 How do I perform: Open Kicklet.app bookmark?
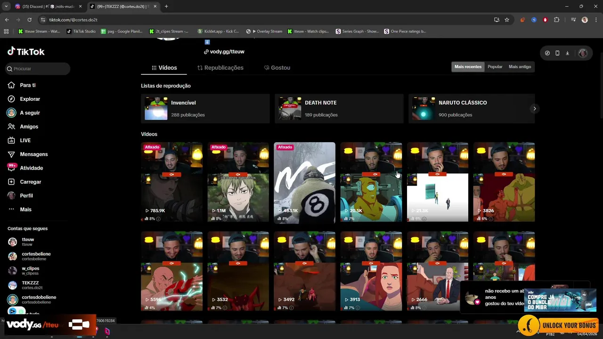218,32
